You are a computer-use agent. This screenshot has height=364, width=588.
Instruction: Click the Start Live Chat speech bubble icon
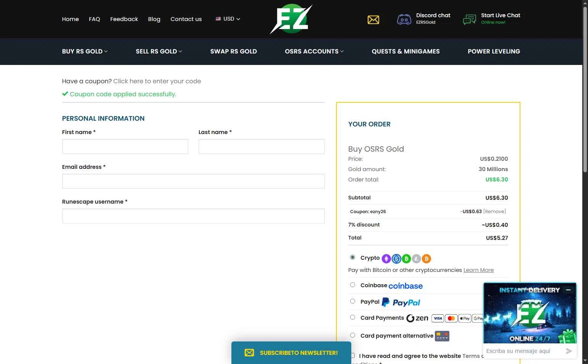pyautogui.click(x=469, y=19)
